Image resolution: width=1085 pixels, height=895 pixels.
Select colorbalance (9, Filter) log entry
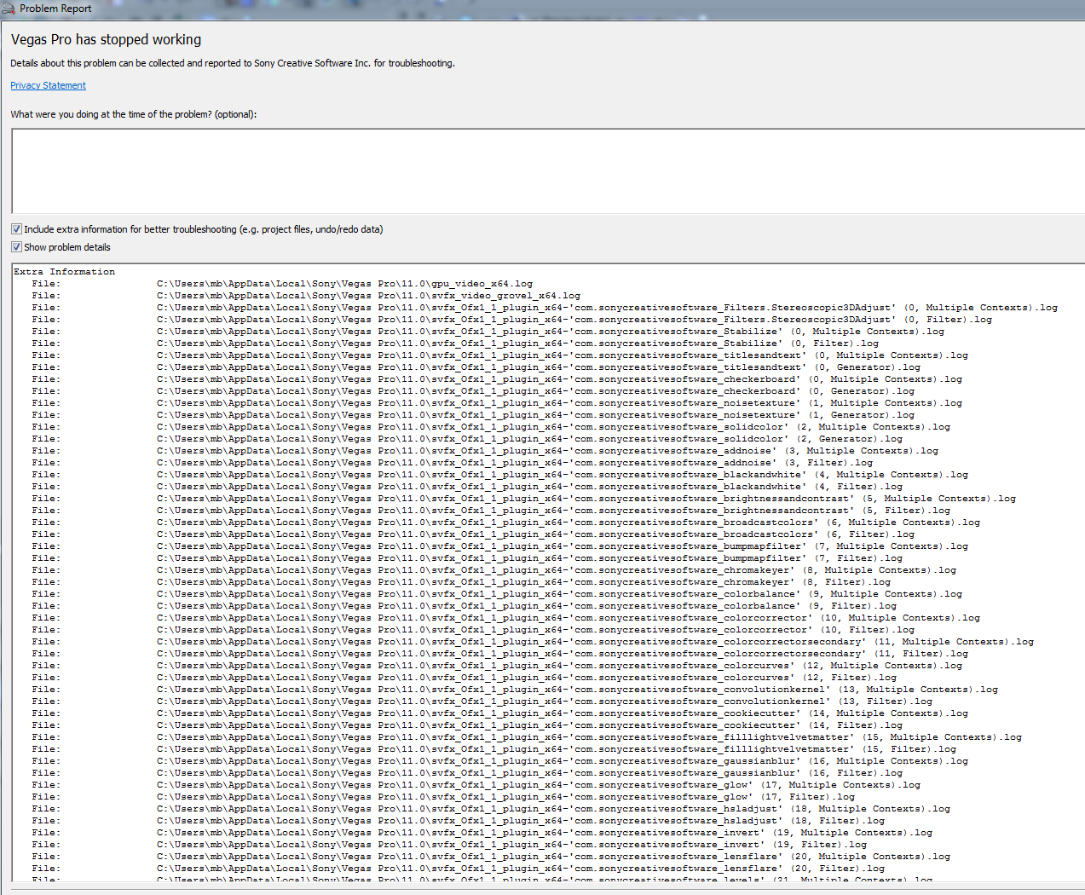pos(465,606)
